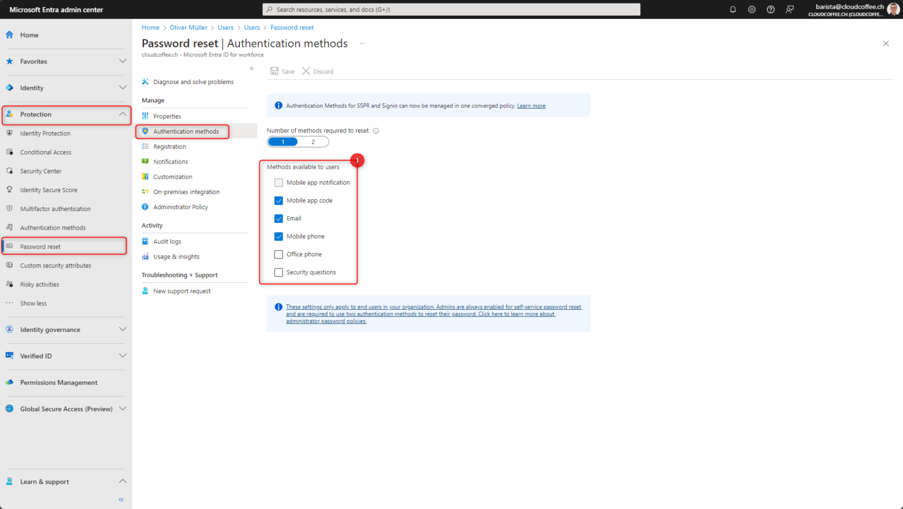Image resolution: width=903 pixels, height=509 pixels.
Task: Enable the Office phone method
Action: (x=279, y=254)
